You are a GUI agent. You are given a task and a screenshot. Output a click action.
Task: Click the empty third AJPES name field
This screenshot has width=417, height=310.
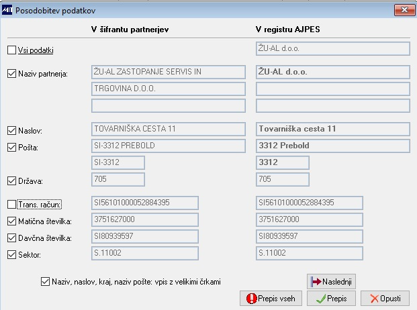(333, 106)
